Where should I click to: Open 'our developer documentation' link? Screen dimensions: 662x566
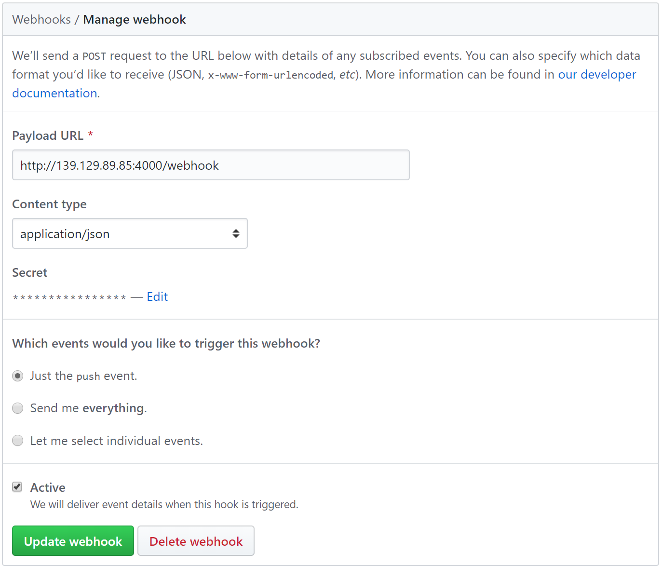point(597,74)
